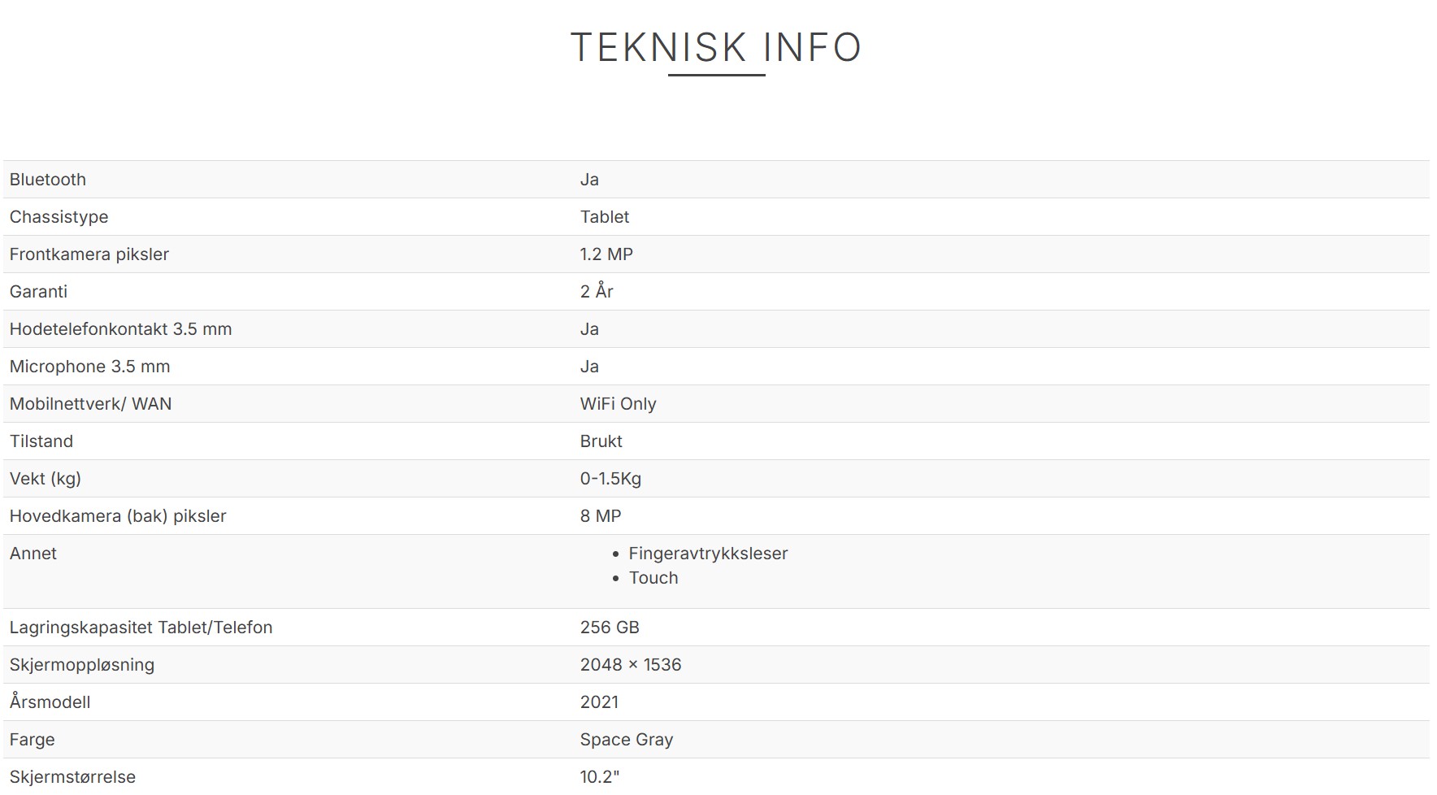Click the Touch list item

(x=653, y=578)
